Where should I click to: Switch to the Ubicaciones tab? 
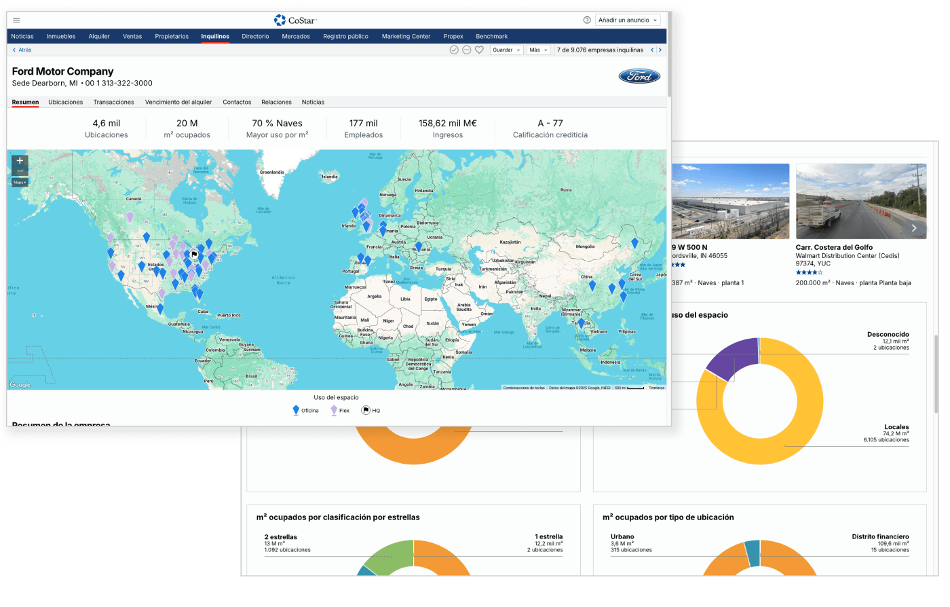(x=66, y=102)
